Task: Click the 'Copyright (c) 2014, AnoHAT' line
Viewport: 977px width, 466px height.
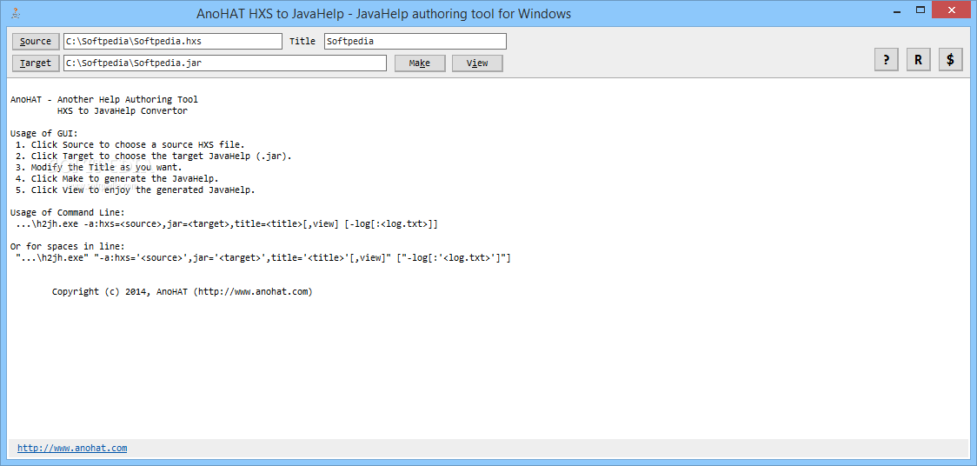Action: click(182, 291)
